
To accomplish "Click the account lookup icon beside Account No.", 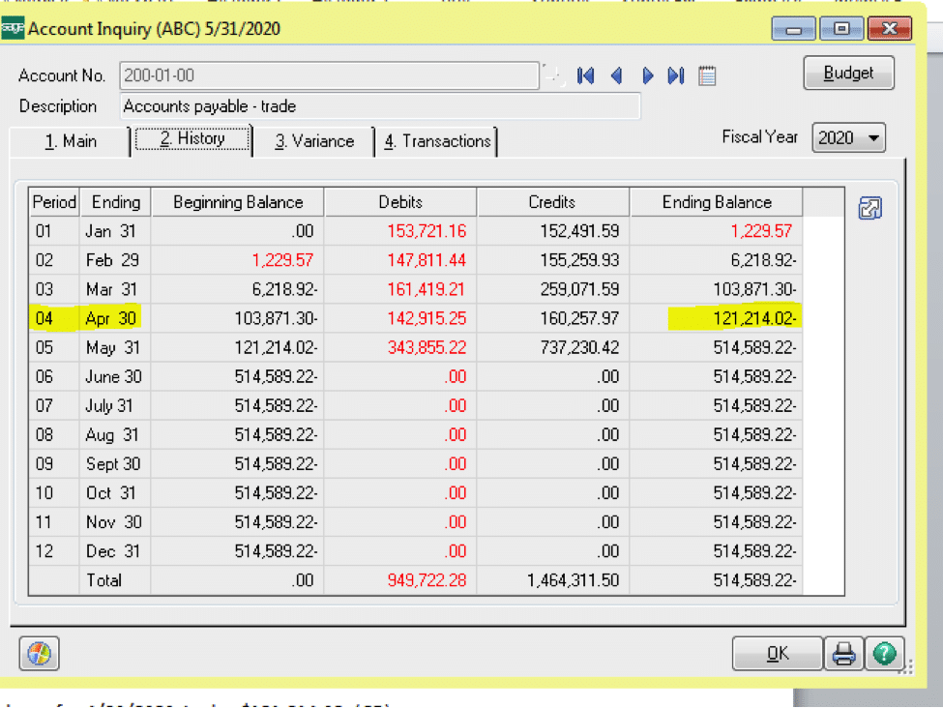I will pyautogui.click(x=553, y=75).
